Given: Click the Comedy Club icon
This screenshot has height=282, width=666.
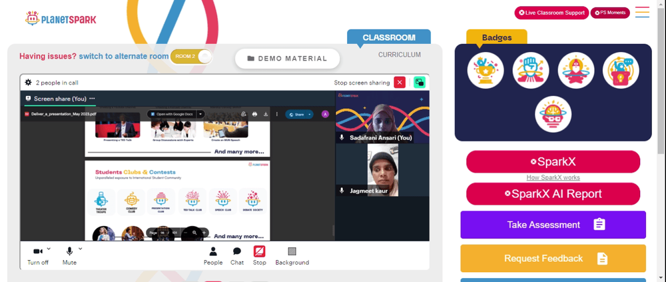Looking at the screenshot, I should (131, 202).
